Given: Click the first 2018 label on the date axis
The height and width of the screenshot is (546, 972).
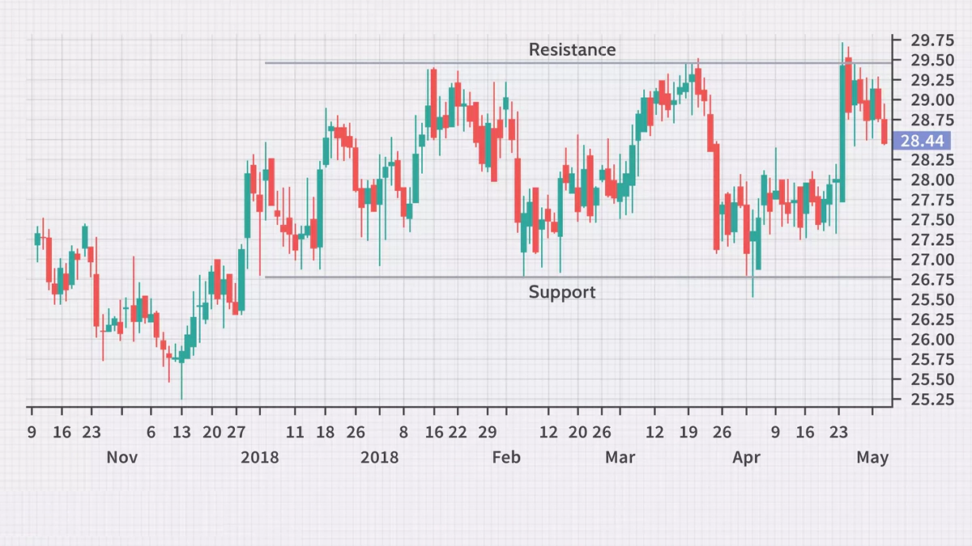Looking at the screenshot, I should [259, 457].
